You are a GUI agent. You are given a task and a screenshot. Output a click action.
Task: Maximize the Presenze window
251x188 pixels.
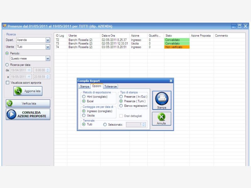pyautogui.click(x=239, y=26)
